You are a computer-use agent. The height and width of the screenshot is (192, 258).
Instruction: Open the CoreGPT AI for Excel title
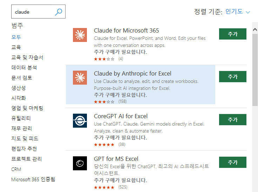pos(121,116)
